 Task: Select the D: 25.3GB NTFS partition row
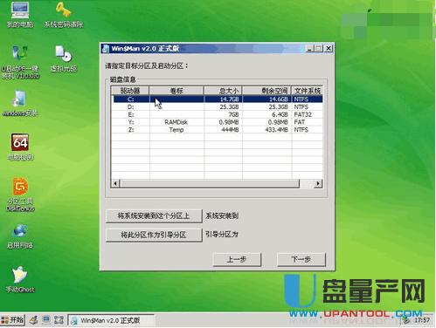click(218, 107)
